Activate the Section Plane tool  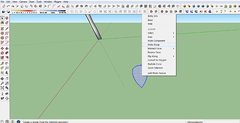7,98
